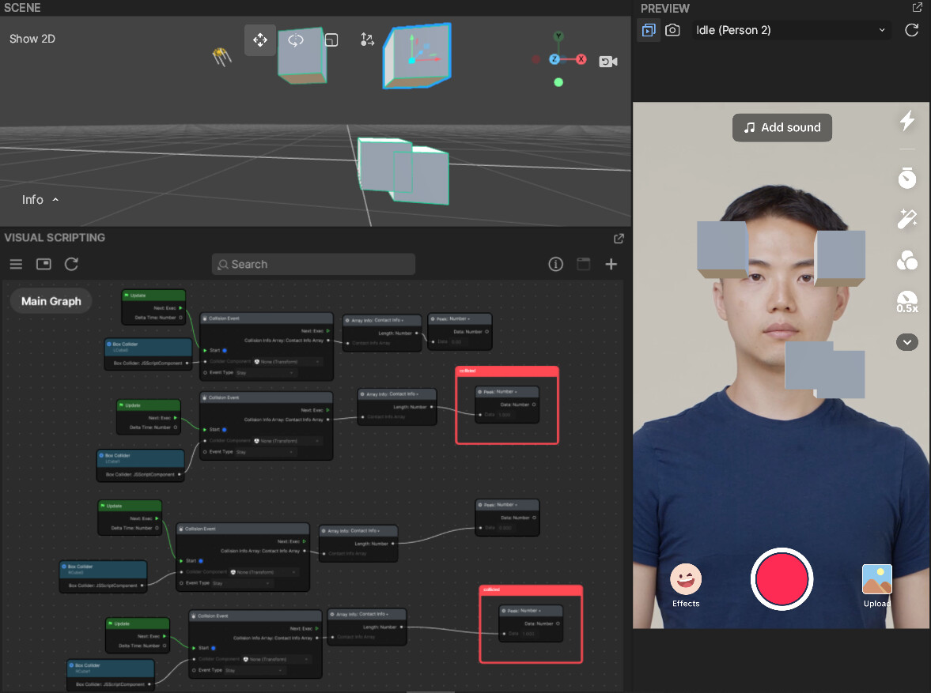Pop out the Visual Scripting panel

pyautogui.click(x=619, y=238)
